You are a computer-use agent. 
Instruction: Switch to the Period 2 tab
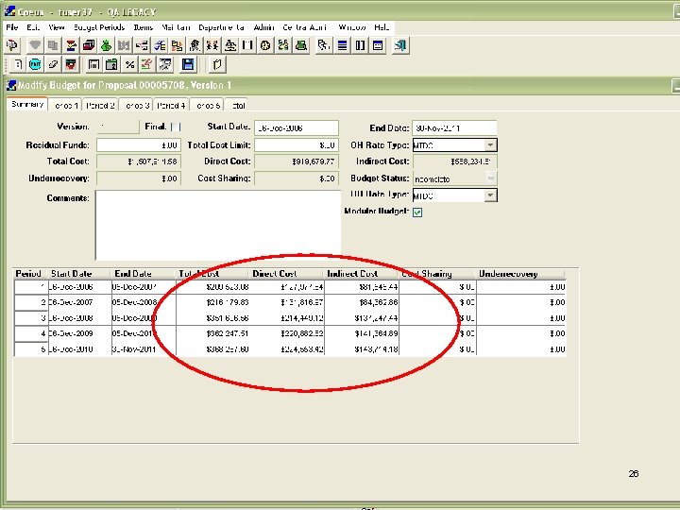click(x=100, y=106)
